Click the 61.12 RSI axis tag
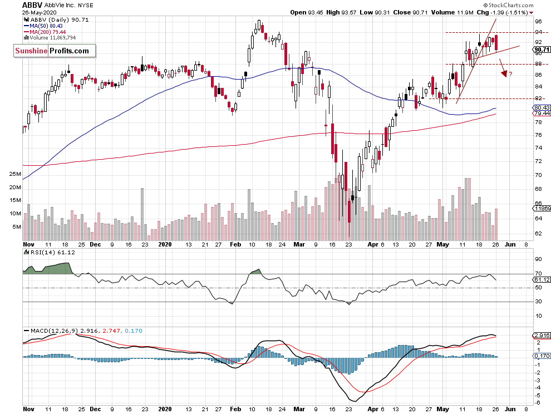 click(x=542, y=279)
